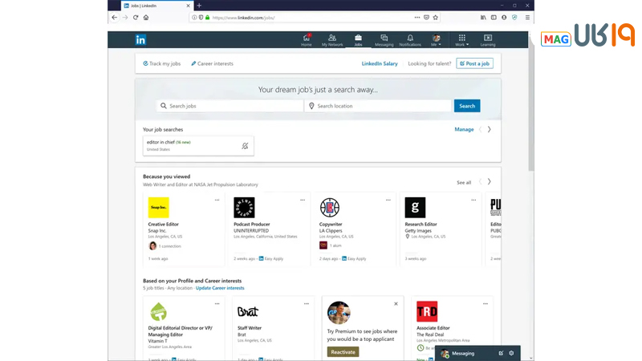Open messaging settings gear icon
The height and width of the screenshot is (361, 642).
pyautogui.click(x=511, y=353)
